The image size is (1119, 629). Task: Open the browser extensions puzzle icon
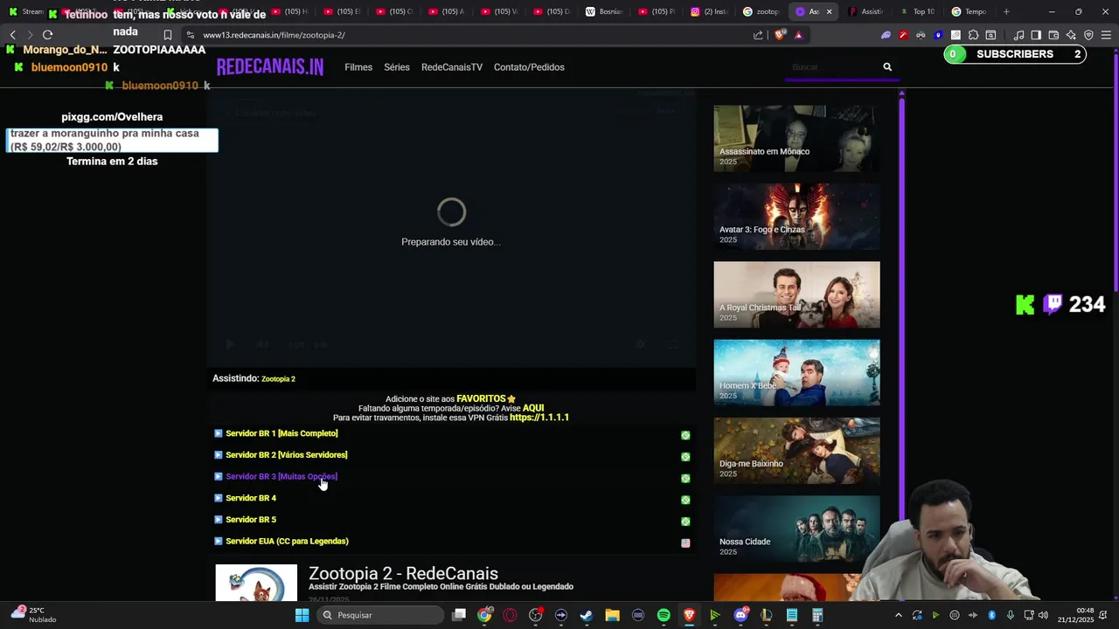point(973,35)
